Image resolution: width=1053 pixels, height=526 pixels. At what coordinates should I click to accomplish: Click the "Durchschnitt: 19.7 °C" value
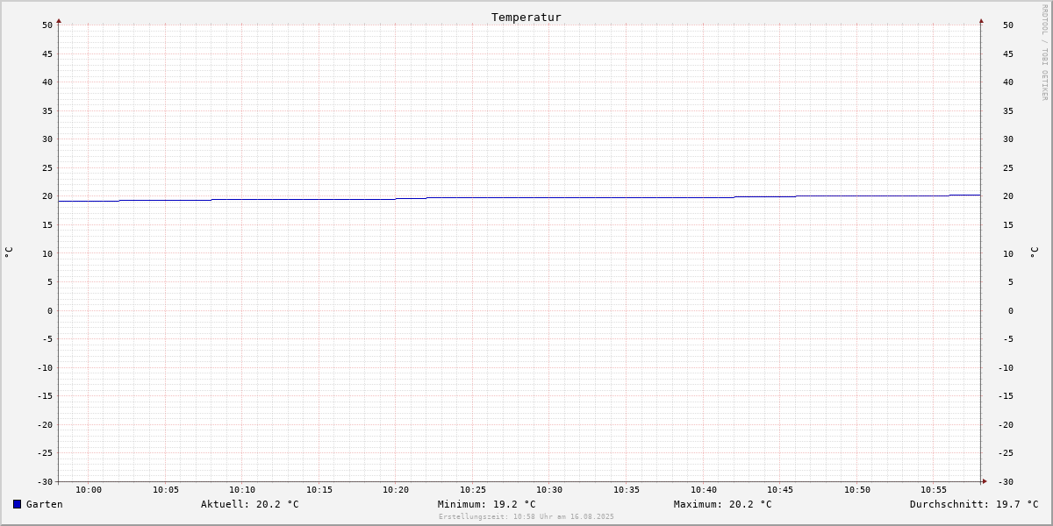point(974,504)
